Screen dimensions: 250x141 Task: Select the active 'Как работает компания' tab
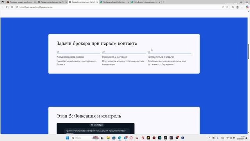pos(83,2)
